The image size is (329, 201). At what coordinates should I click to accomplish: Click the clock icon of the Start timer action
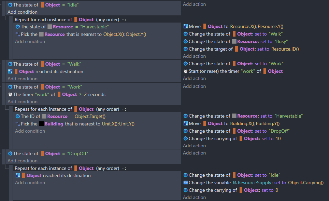click(186, 71)
